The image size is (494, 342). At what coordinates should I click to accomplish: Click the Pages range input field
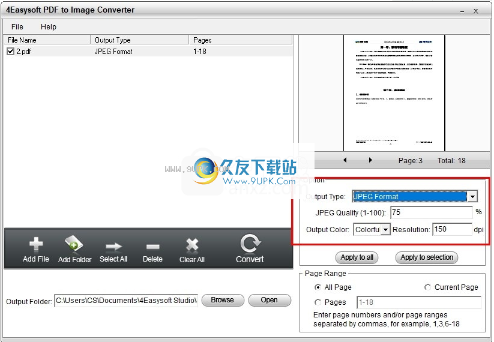coord(419,302)
